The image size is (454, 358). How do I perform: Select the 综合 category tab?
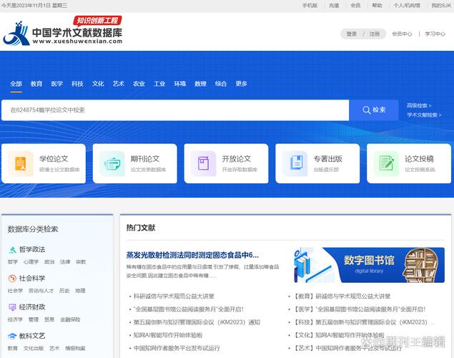click(221, 84)
